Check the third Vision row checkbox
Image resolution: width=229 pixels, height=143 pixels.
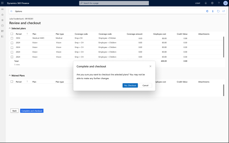pos(12,52)
